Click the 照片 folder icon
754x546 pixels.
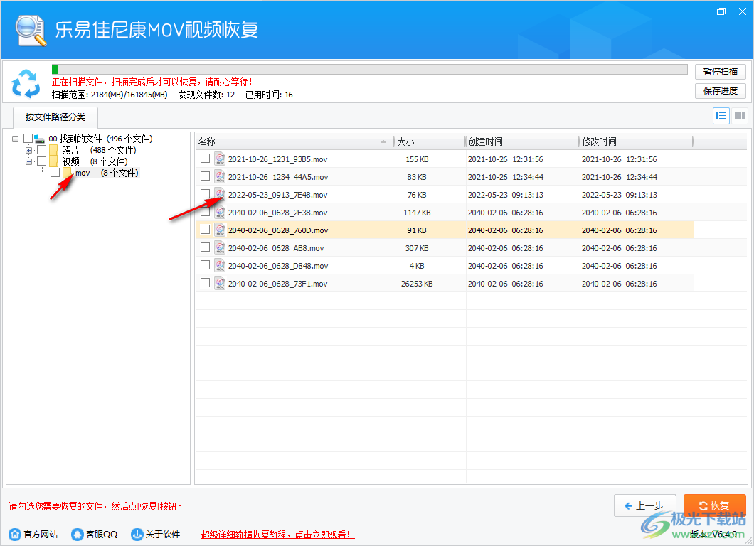53,150
